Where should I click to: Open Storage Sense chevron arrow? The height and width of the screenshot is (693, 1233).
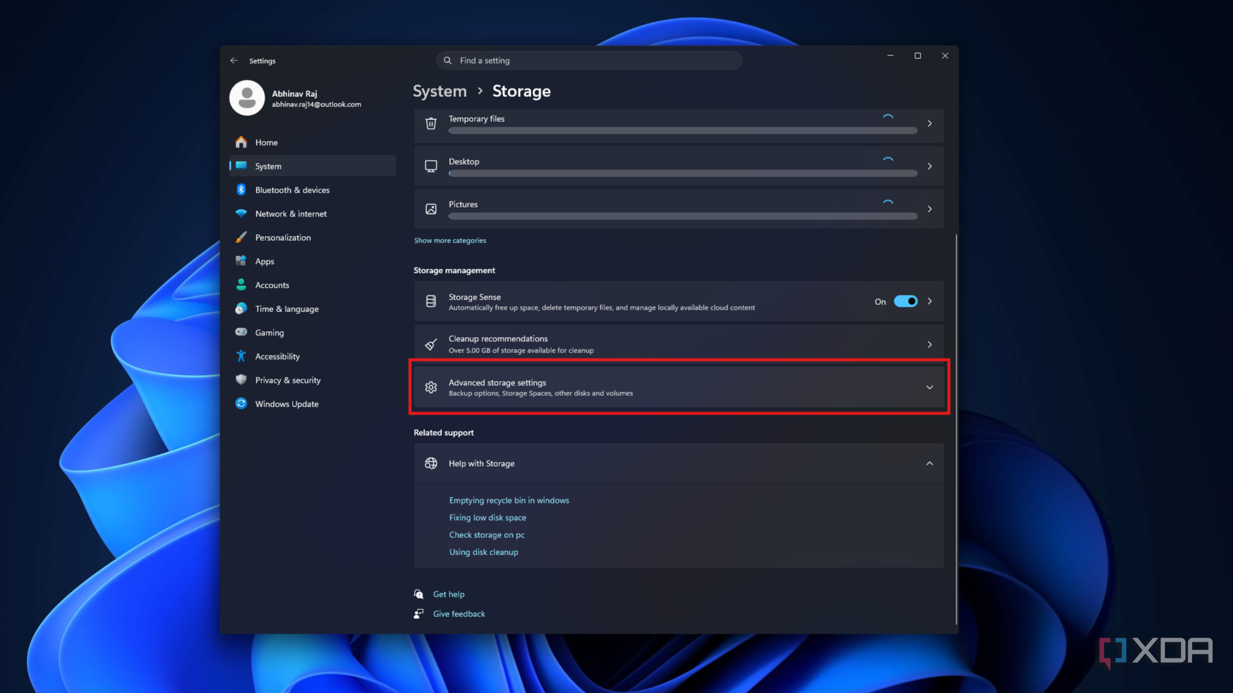(x=930, y=301)
